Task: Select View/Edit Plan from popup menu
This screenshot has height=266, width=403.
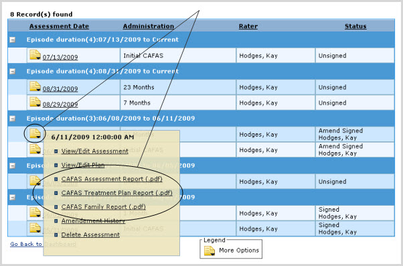Action: 83,165
